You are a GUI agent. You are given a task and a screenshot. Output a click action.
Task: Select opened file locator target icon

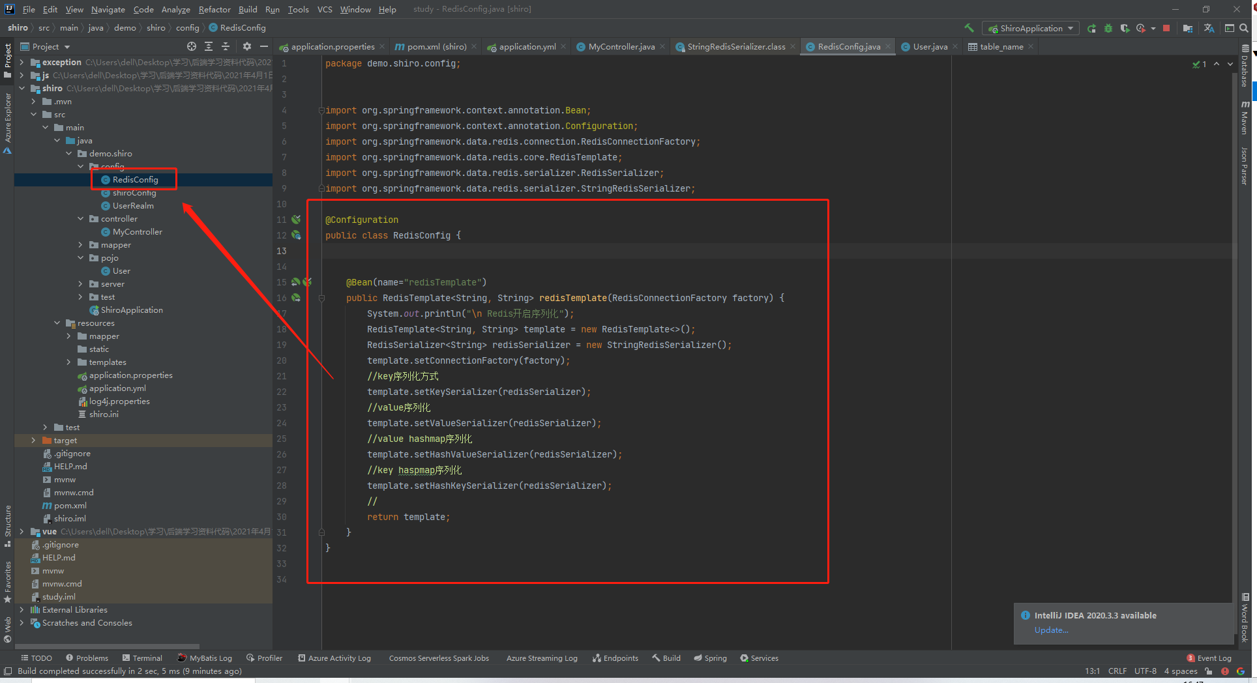point(191,46)
